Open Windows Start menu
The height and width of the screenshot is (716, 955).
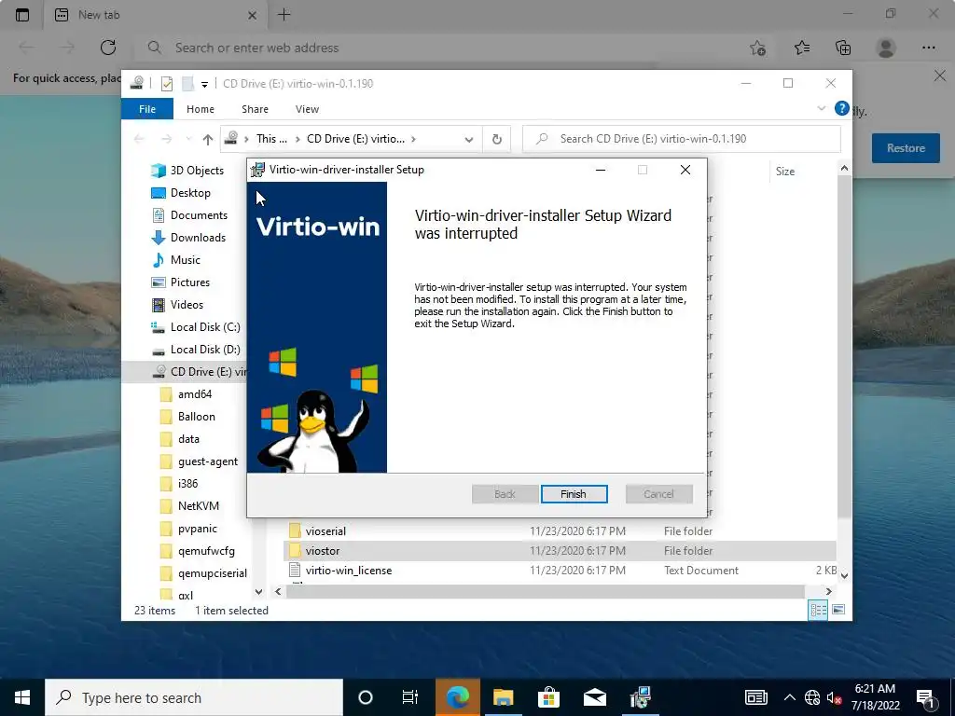click(x=22, y=697)
